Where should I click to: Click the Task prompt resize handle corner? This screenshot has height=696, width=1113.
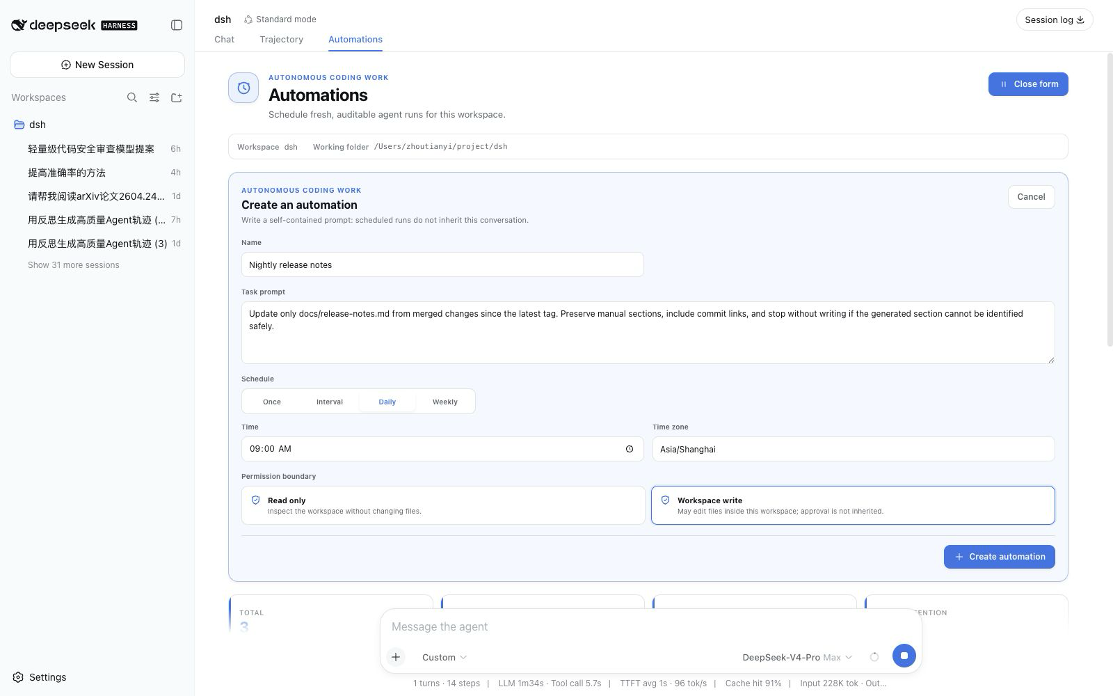click(x=1050, y=359)
